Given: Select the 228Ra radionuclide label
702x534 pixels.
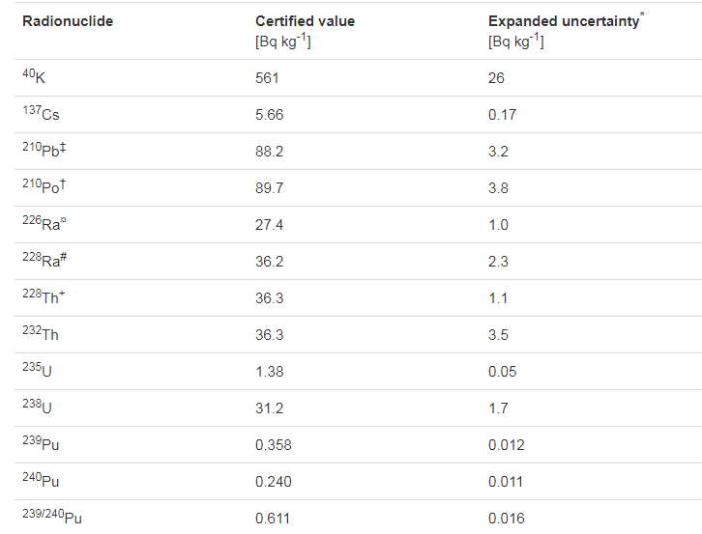Looking at the screenshot, I should click(44, 262).
